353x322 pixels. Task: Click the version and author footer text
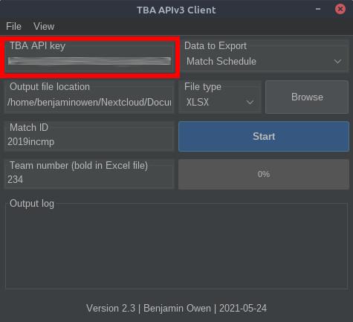click(x=176, y=309)
